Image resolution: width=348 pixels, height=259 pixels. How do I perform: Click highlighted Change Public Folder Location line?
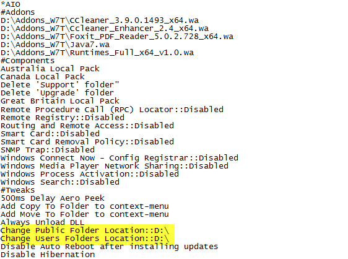click(x=85, y=230)
